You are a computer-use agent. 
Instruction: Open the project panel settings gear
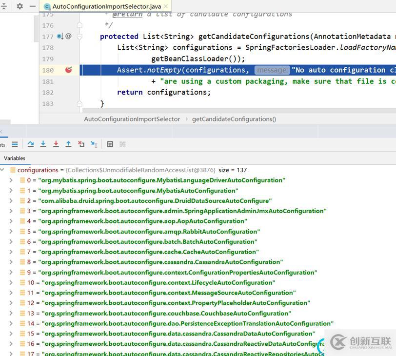coord(20,6)
